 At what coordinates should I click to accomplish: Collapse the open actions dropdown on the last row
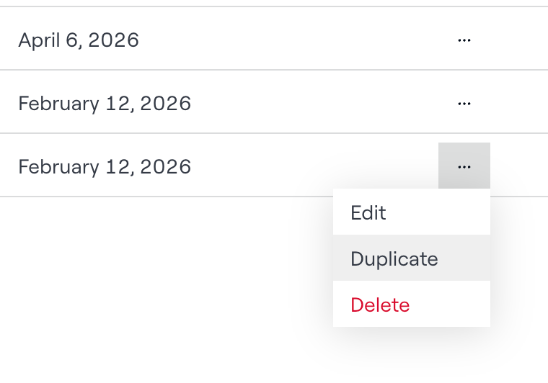(x=464, y=166)
